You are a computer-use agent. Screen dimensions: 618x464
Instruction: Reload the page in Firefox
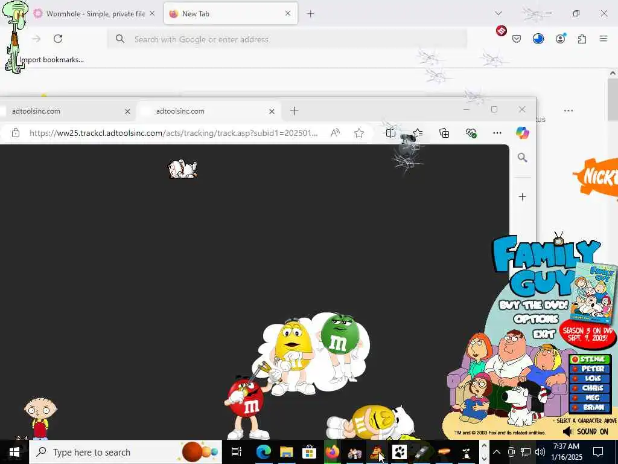click(x=58, y=39)
